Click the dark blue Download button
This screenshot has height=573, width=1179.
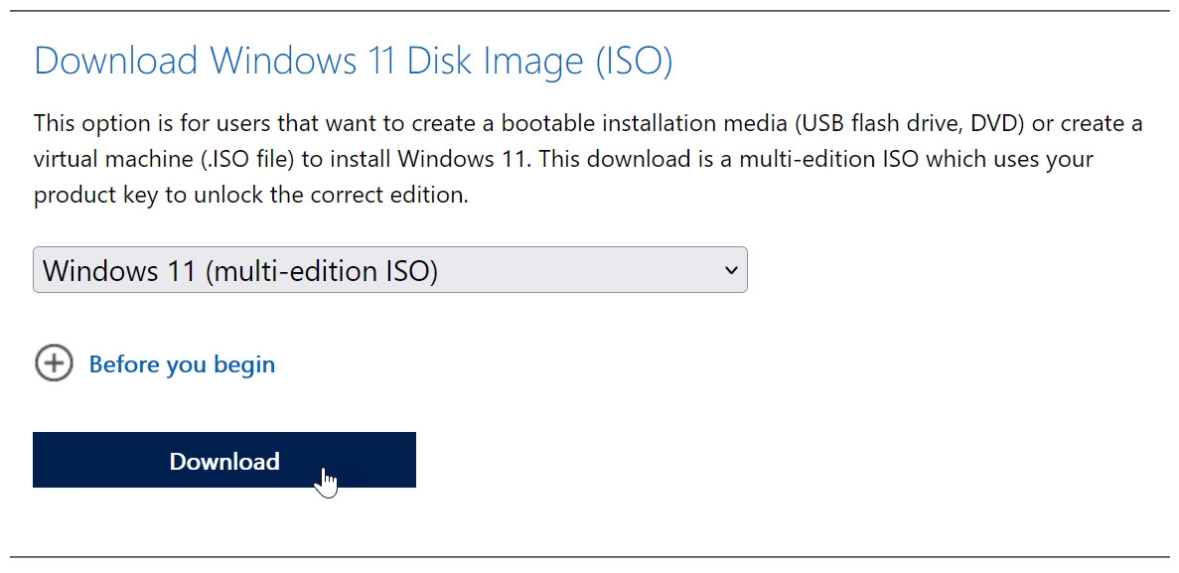[x=223, y=460]
